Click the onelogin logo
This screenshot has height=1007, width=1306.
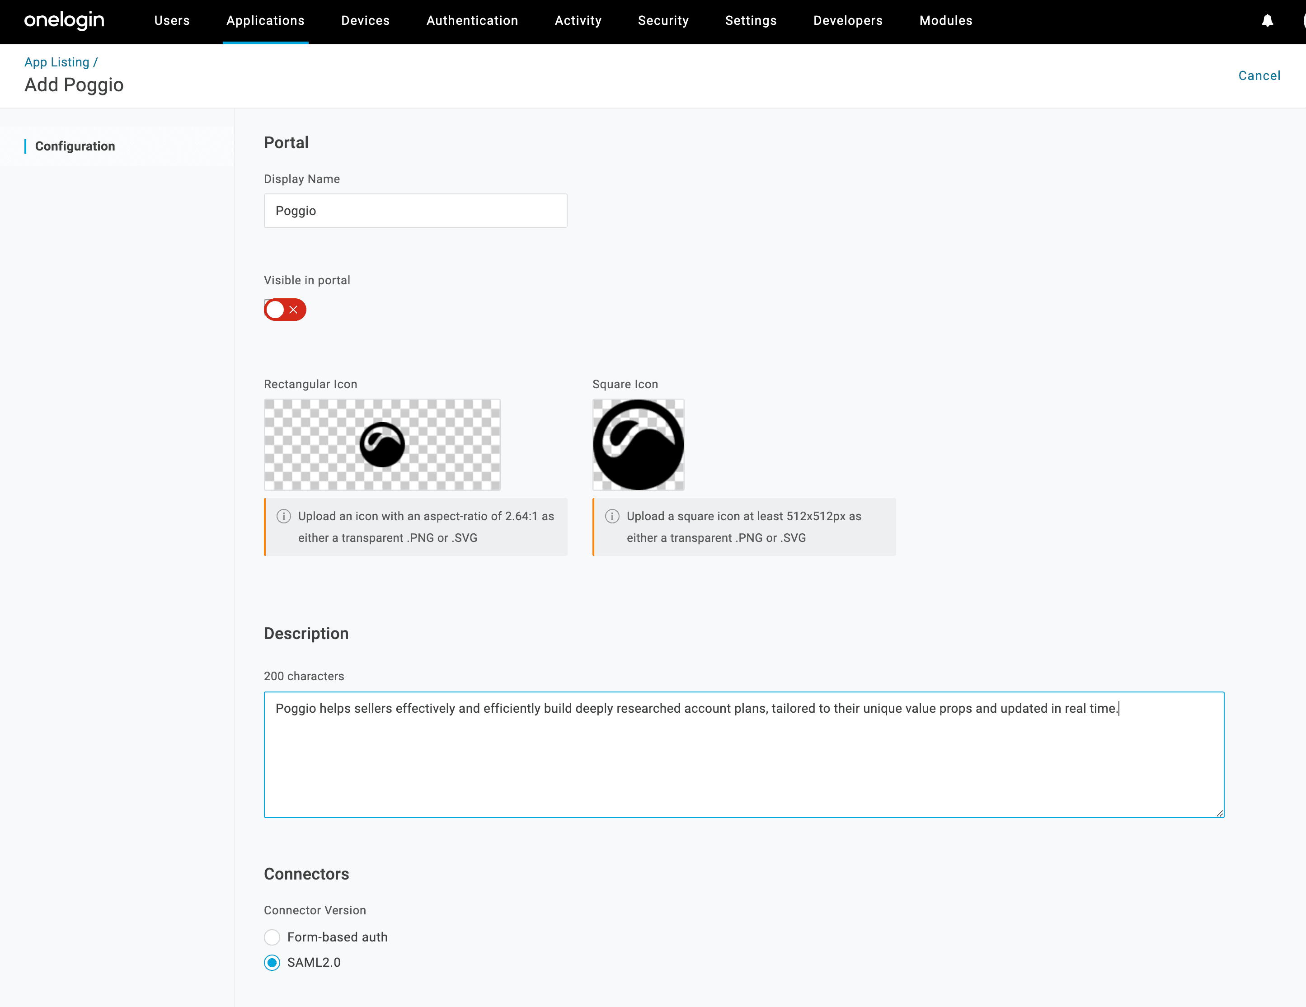[63, 20]
